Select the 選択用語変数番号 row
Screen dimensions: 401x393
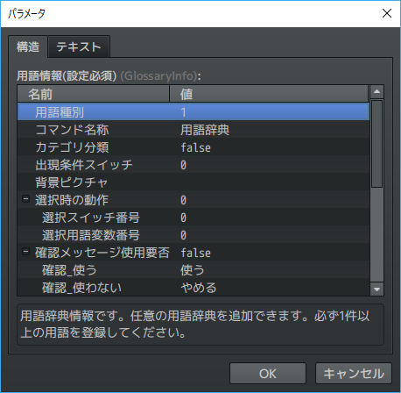193,235
